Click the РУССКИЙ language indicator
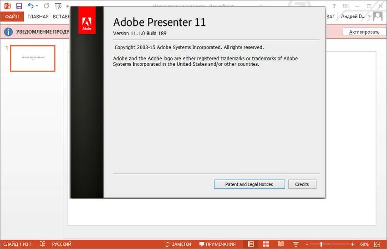This screenshot has height=249, width=387. (62, 244)
